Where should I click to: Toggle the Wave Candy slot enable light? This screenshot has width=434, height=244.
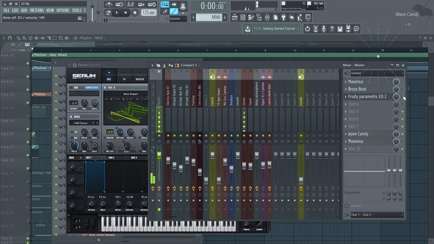402,134
